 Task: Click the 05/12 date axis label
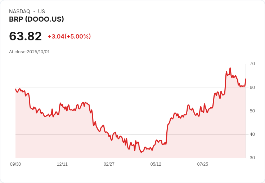pyautogui.click(x=156, y=164)
